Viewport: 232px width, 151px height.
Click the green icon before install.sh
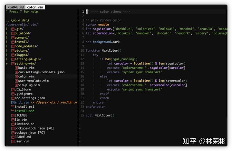pyautogui.click(x=13, y=110)
